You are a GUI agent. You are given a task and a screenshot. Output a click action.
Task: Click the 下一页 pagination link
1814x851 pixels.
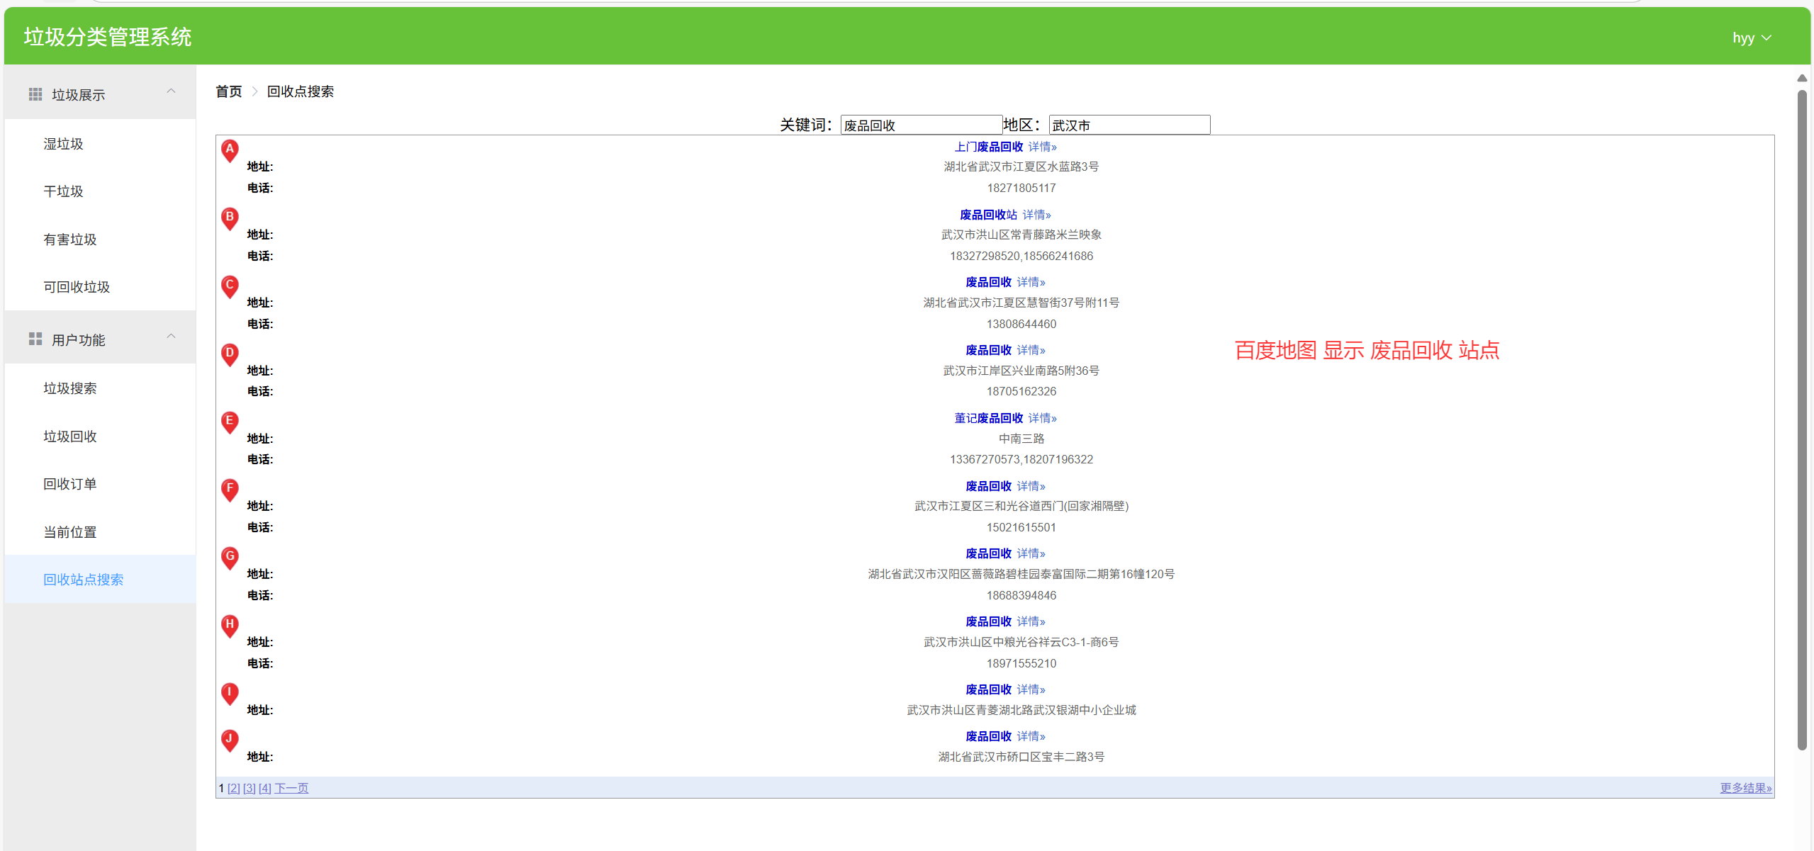(291, 788)
